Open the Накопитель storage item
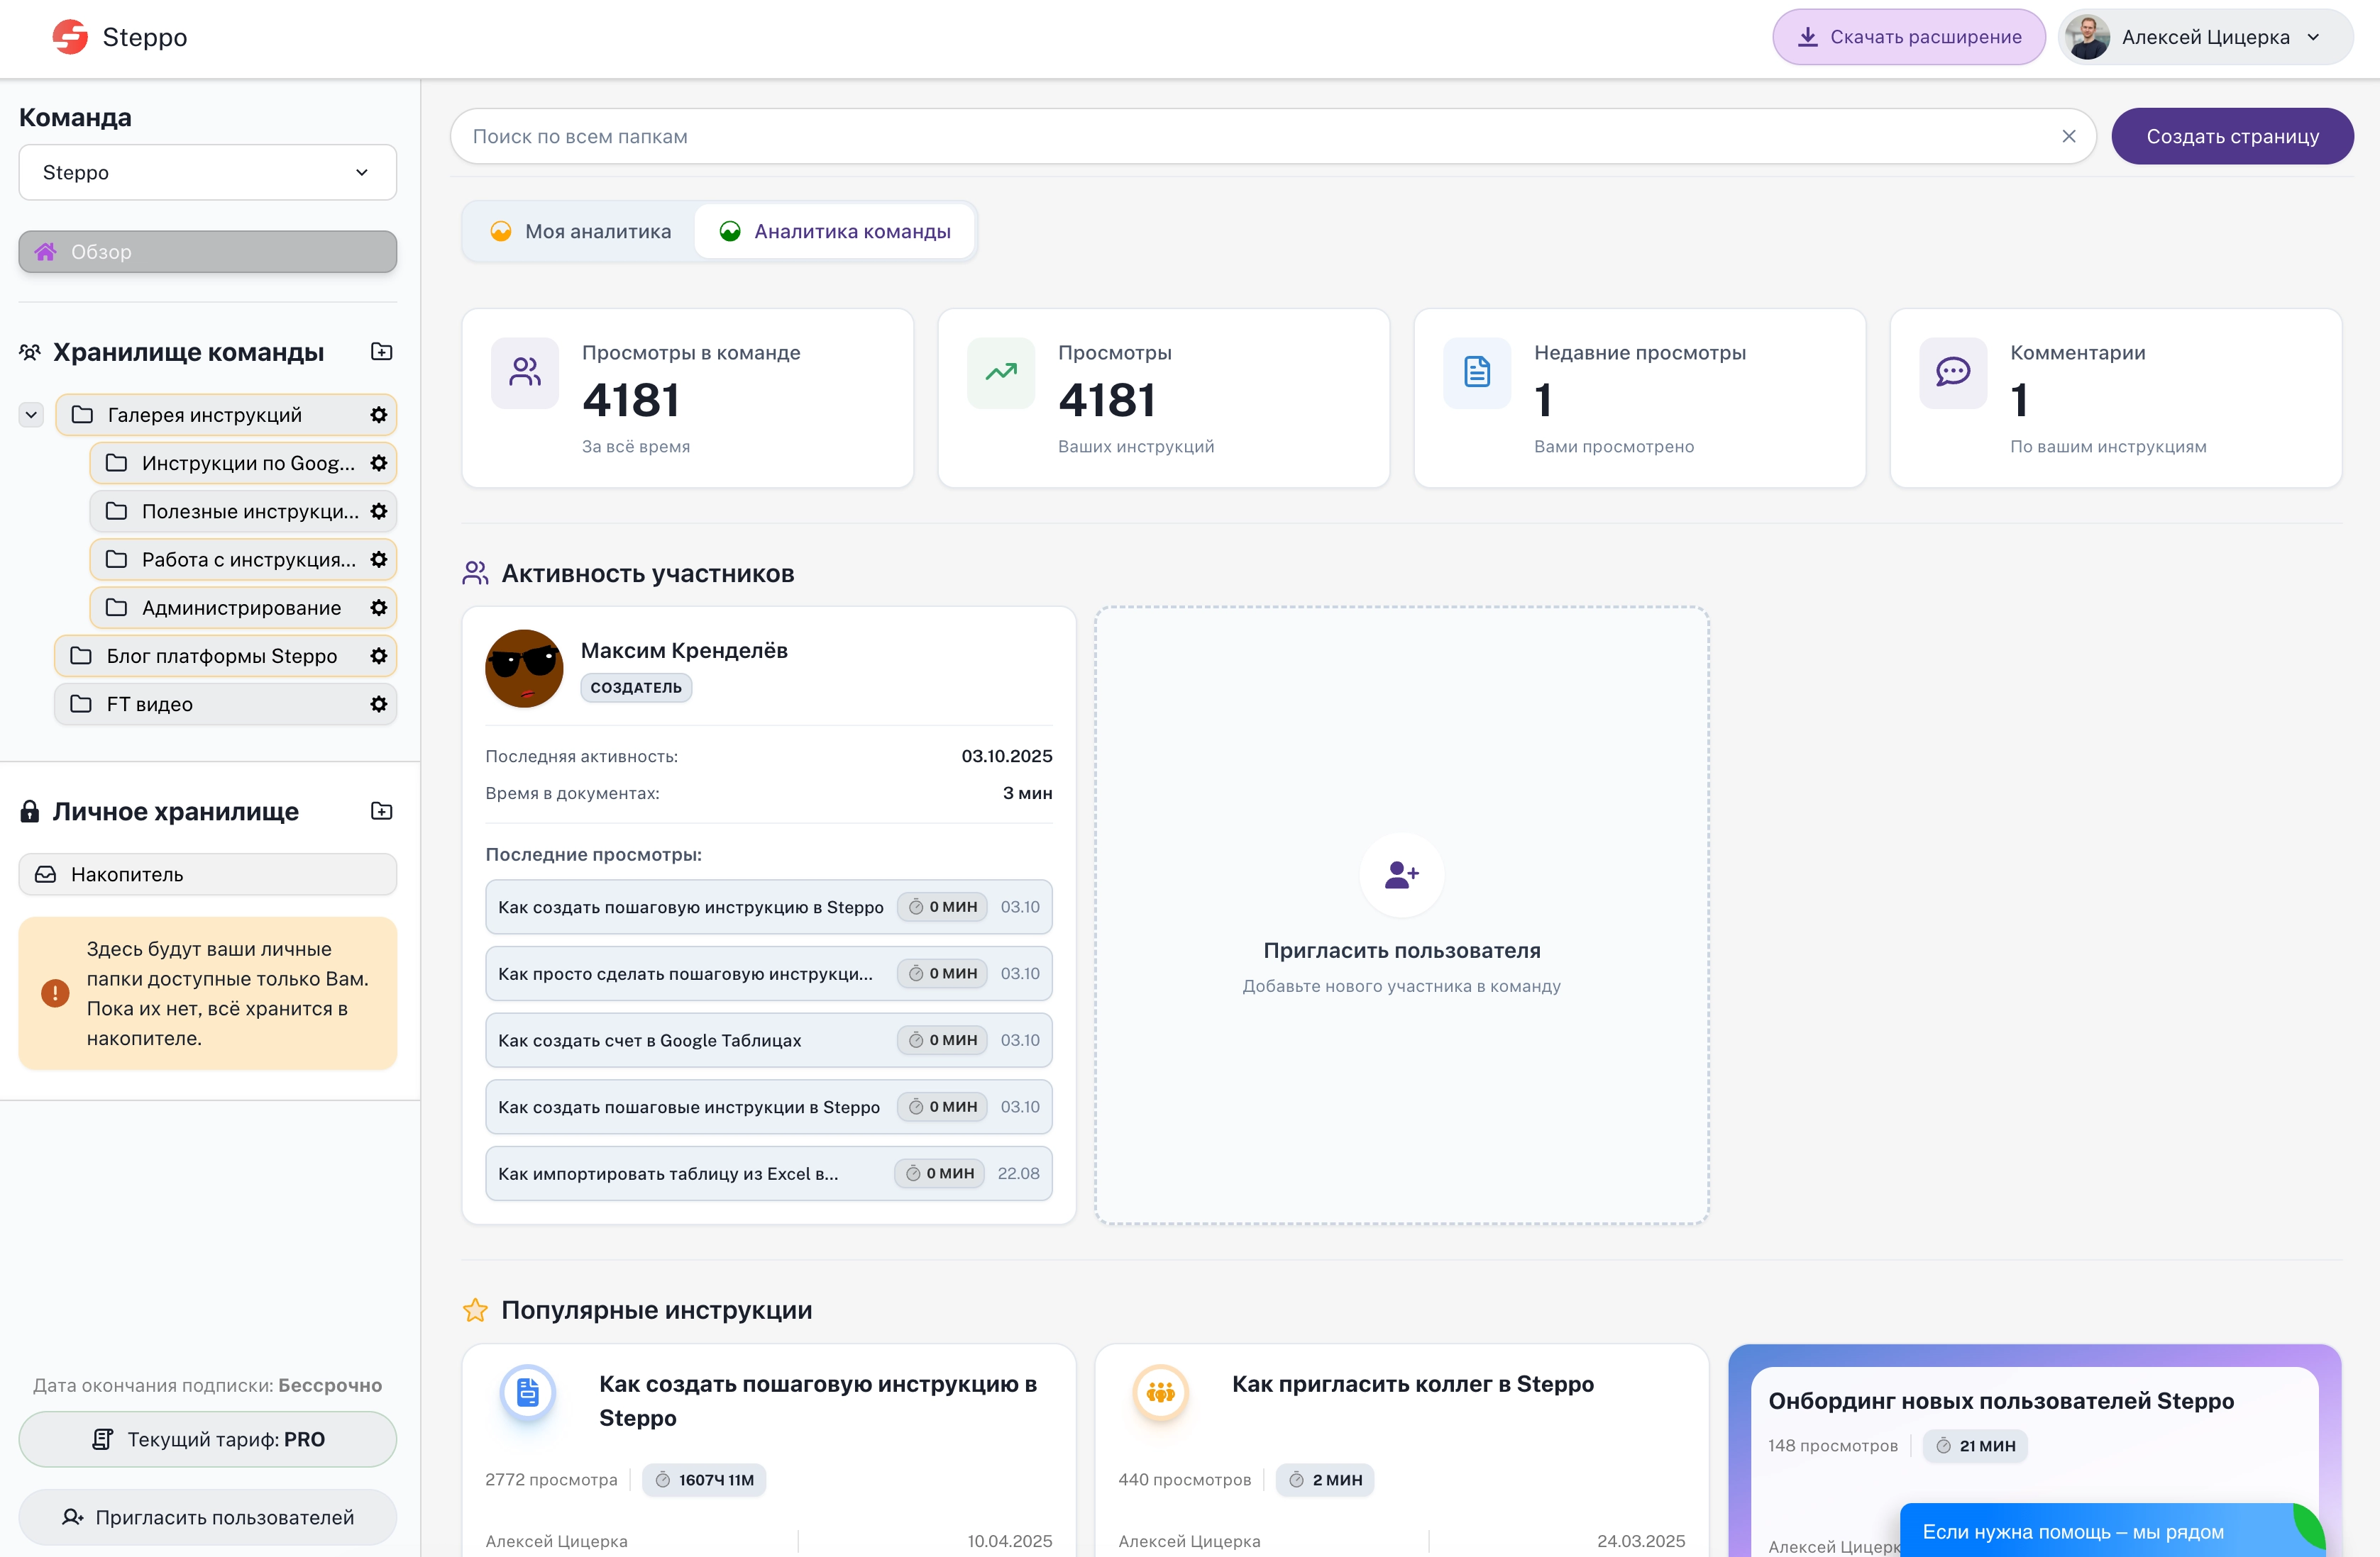The width and height of the screenshot is (2380, 1557). tap(207, 874)
